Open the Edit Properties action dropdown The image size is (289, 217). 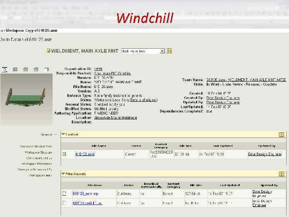143,51
